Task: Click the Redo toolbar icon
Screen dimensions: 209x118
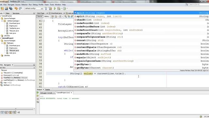Action: pos(20,9)
